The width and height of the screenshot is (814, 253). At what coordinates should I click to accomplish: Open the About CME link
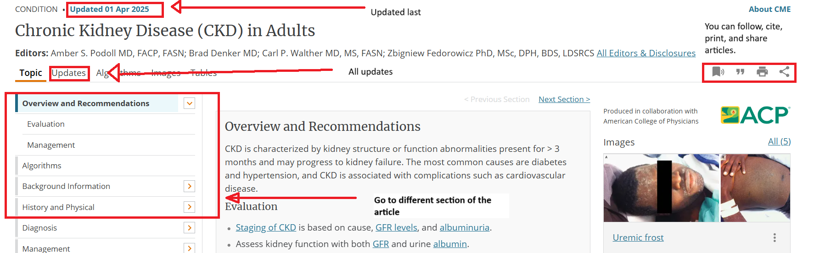click(x=769, y=9)
